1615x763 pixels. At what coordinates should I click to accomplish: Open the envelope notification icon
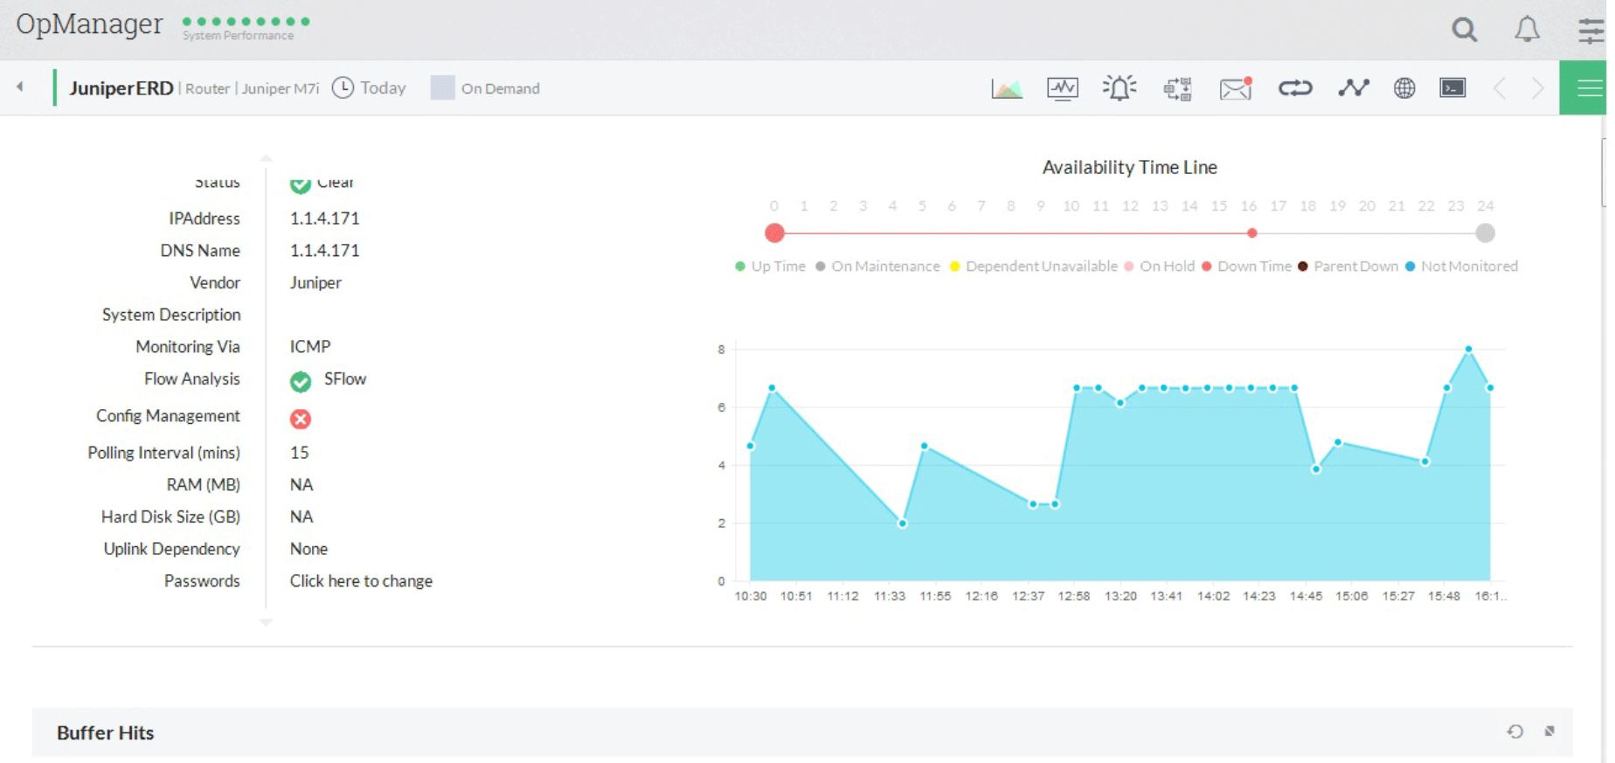[1236, 88]
